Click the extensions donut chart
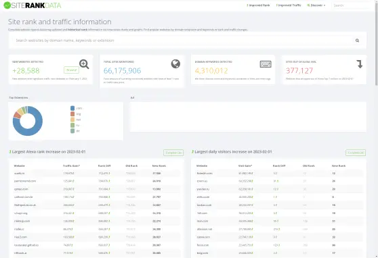 (28, 121)
